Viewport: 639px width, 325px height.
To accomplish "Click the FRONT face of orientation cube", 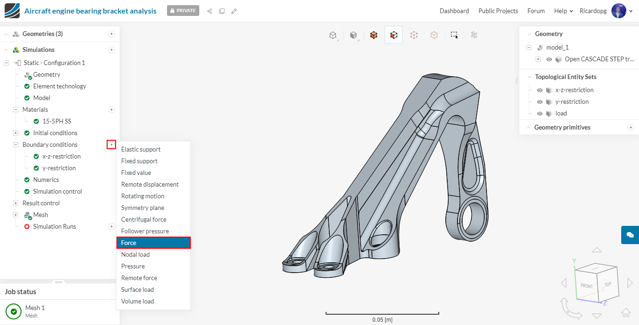I will tap(587, 286).
